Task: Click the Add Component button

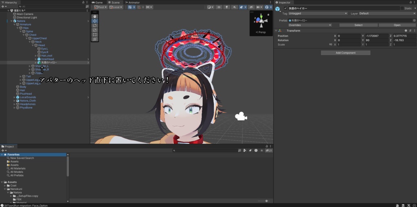Action: point(345,53)
